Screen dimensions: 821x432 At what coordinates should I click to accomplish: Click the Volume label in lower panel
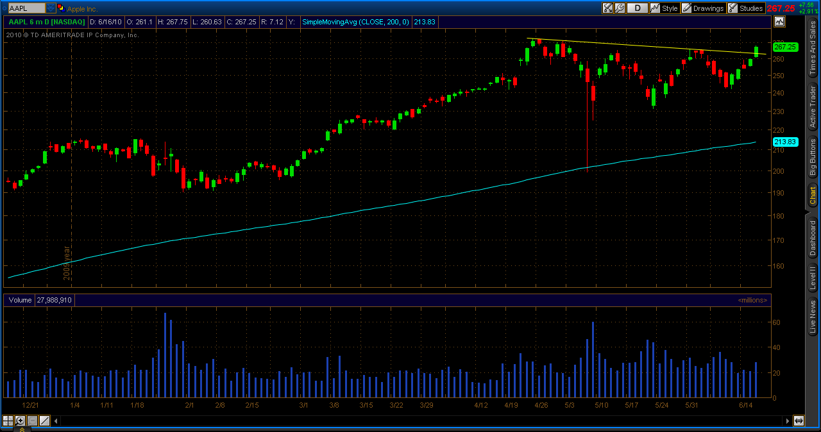20,299
